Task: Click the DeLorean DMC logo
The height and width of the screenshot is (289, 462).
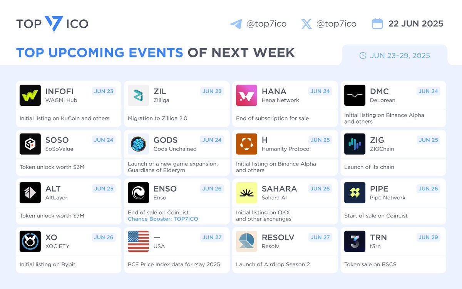Action: click(355, 95)
